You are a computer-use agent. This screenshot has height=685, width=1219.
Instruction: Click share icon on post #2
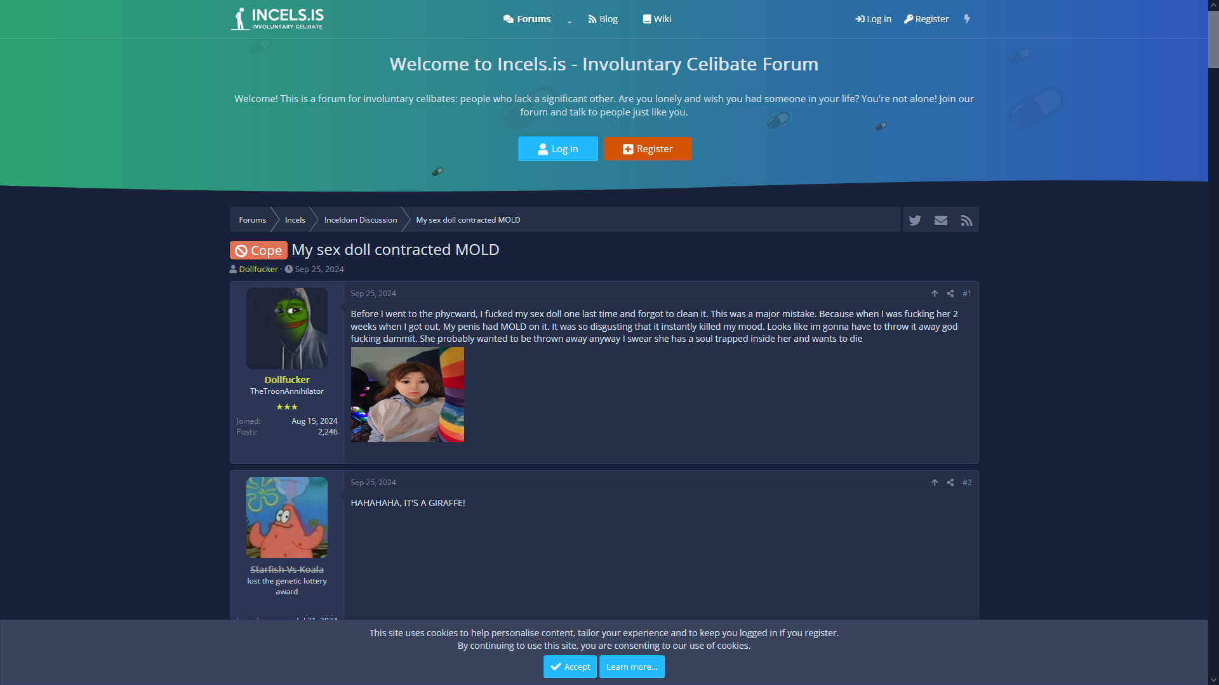tap(950, 483)
